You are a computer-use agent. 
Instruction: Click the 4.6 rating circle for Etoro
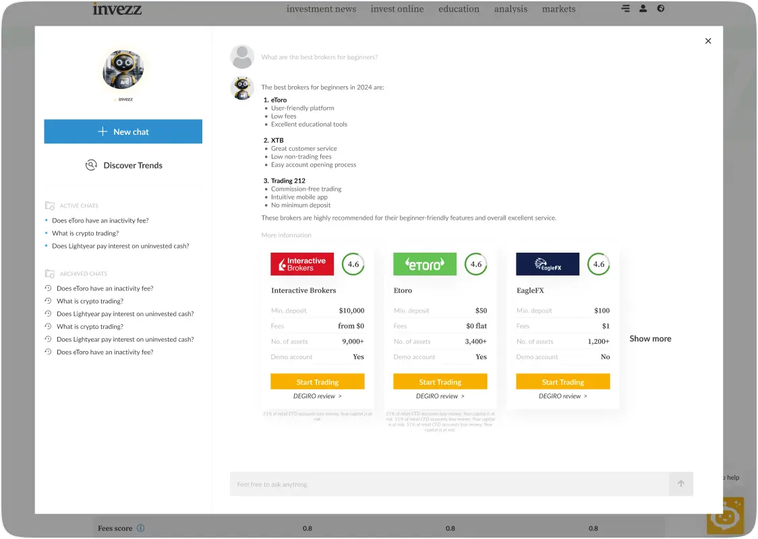point(476,264)
